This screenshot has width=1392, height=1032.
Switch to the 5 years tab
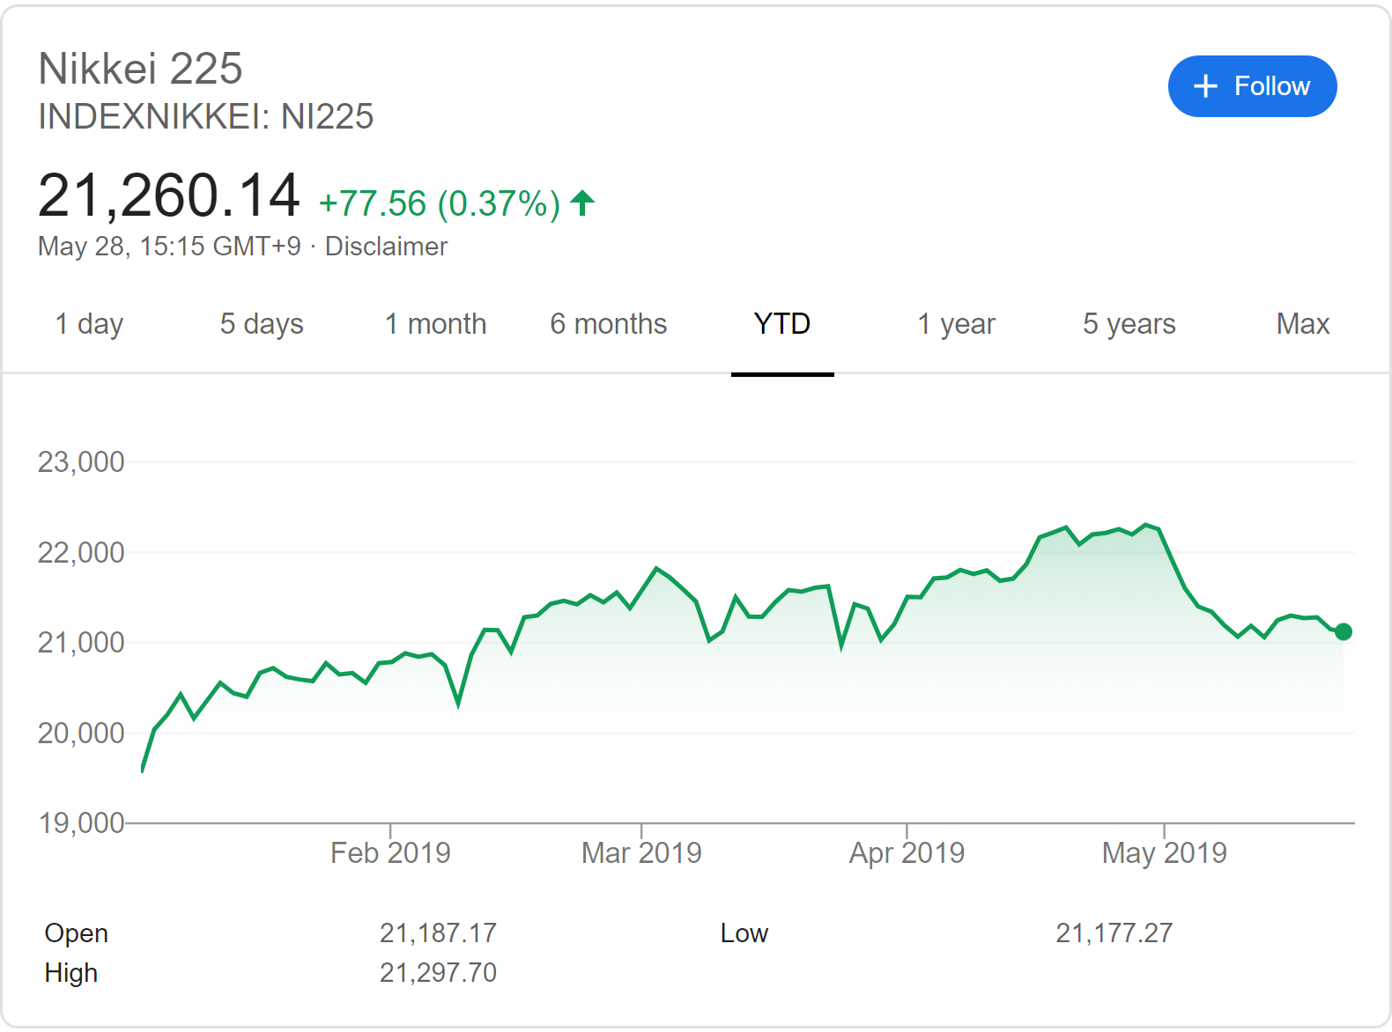(x=1129, y=324)
